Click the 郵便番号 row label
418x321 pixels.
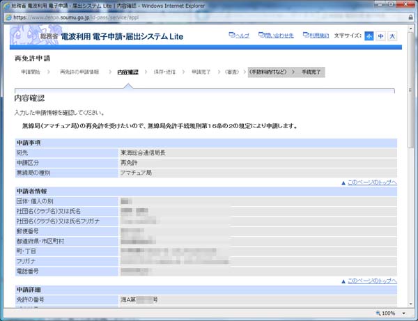(27, 231)
